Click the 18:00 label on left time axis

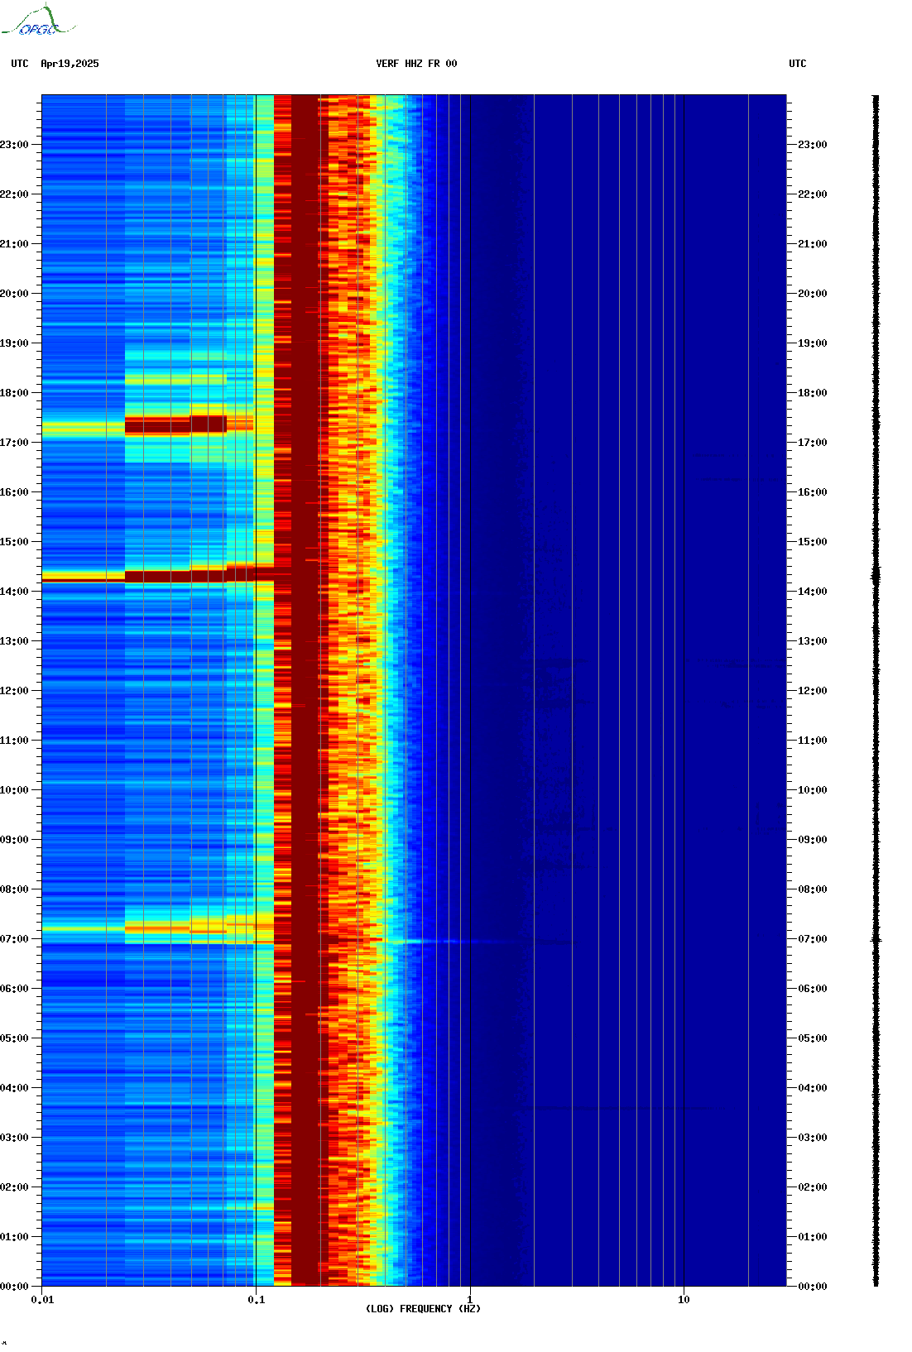(14, 393)
